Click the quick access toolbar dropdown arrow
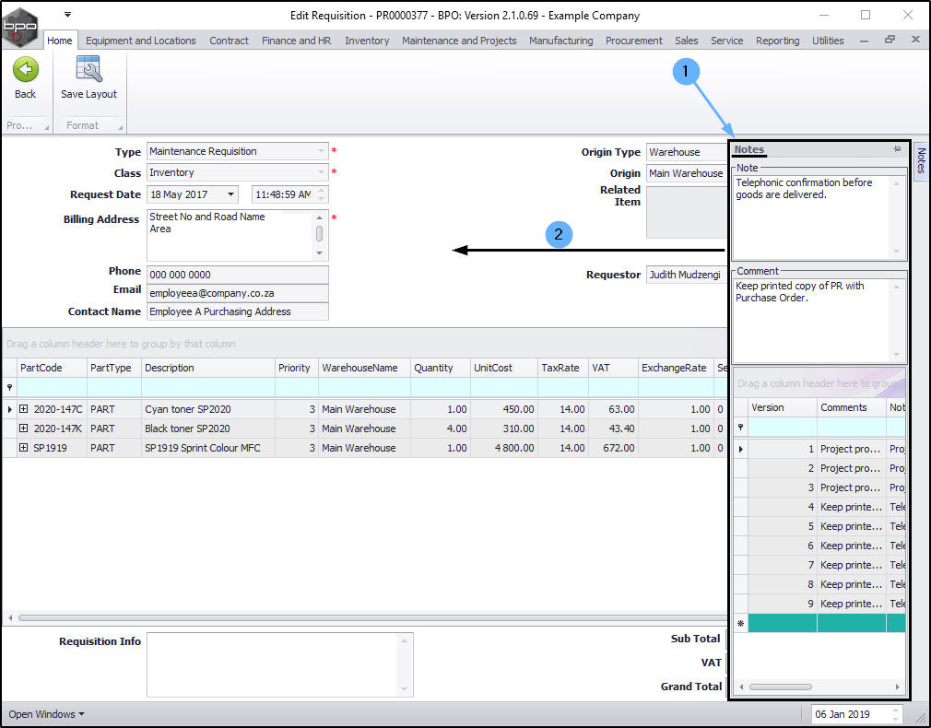The height and width of the screenshot is (728, 931). pyautogui.click(x=67, y=15)
